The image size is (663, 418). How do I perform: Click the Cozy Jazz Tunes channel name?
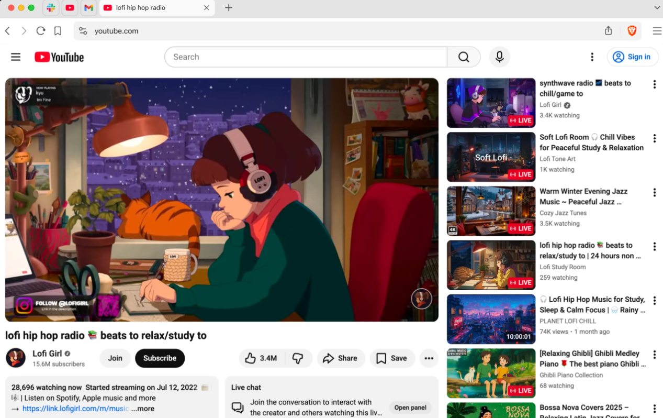click(x=563, y=213)
